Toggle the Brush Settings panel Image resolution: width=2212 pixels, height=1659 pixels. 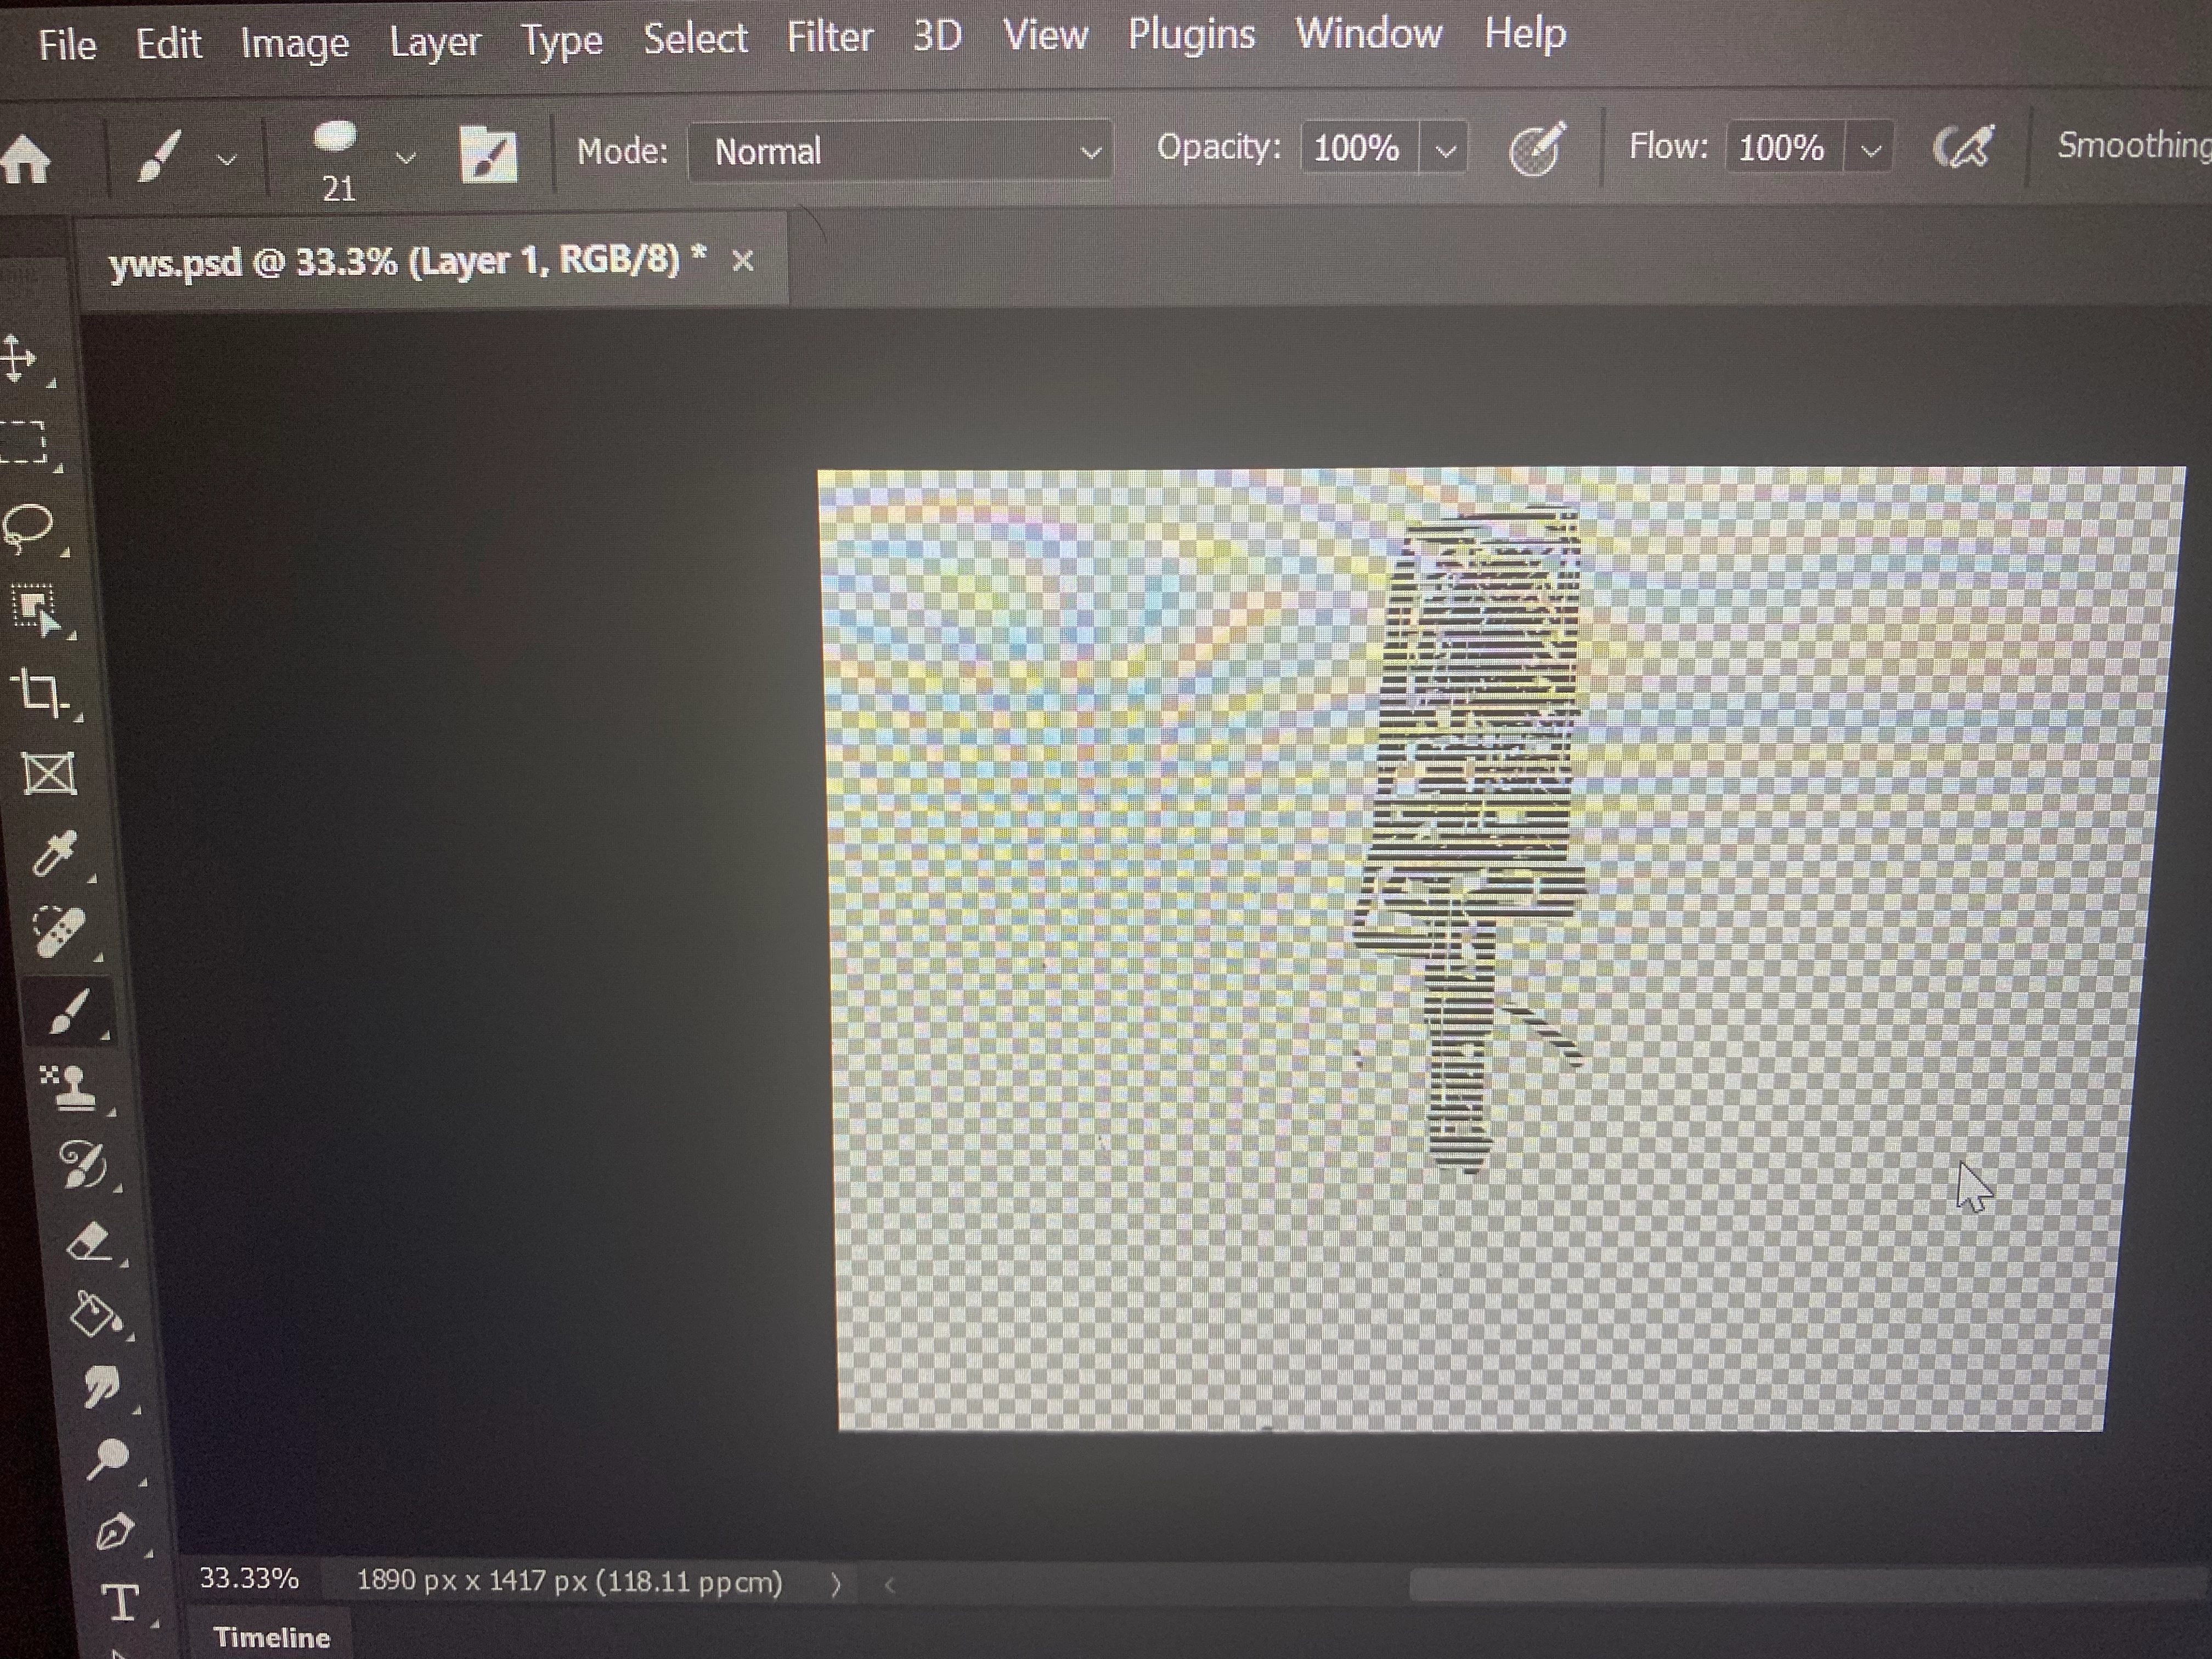point(488,155)
